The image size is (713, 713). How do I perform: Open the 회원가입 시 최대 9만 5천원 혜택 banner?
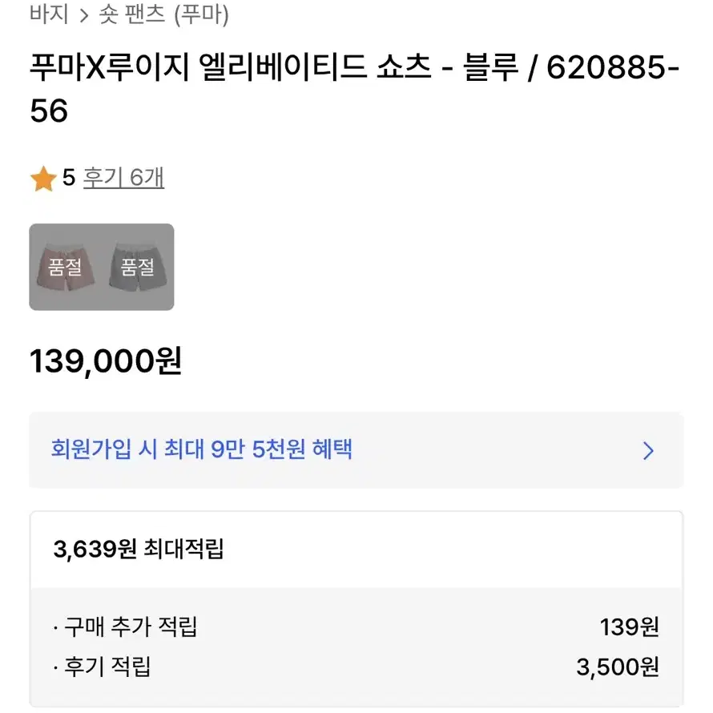tap(356, 449)
